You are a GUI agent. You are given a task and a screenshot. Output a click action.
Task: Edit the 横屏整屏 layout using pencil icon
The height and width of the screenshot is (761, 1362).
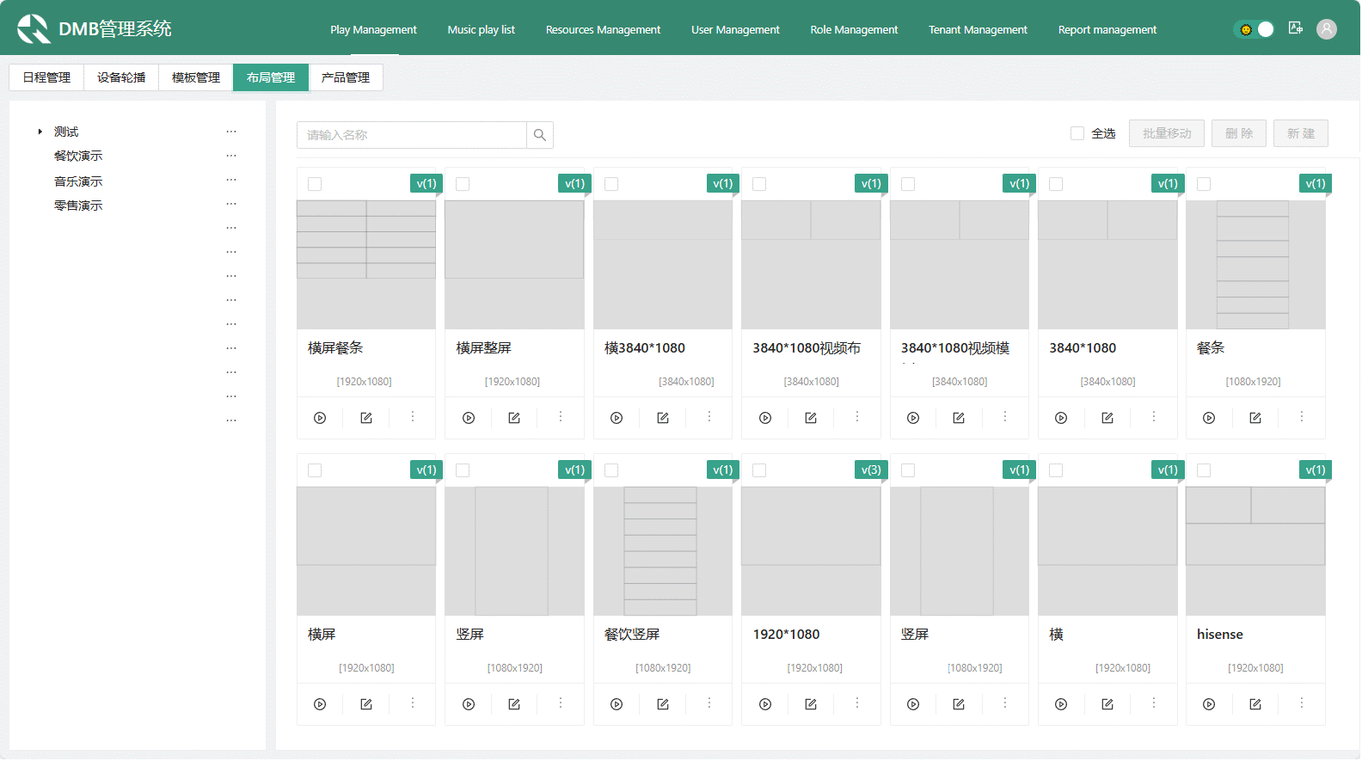point(514,418)
